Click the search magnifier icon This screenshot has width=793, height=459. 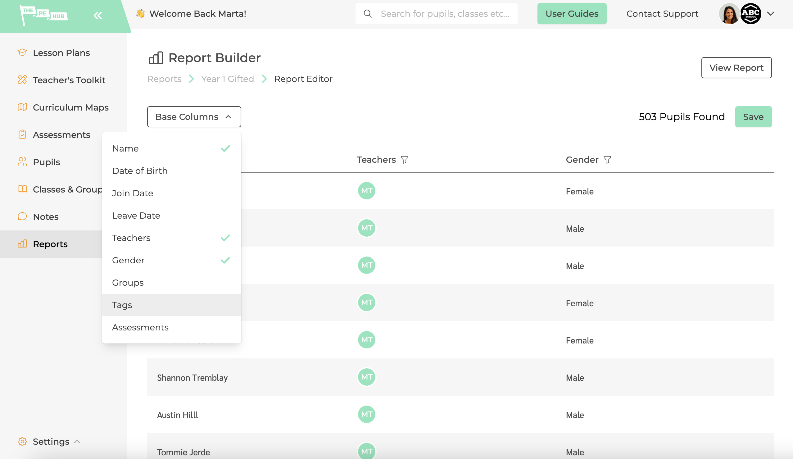click(368, 14)
